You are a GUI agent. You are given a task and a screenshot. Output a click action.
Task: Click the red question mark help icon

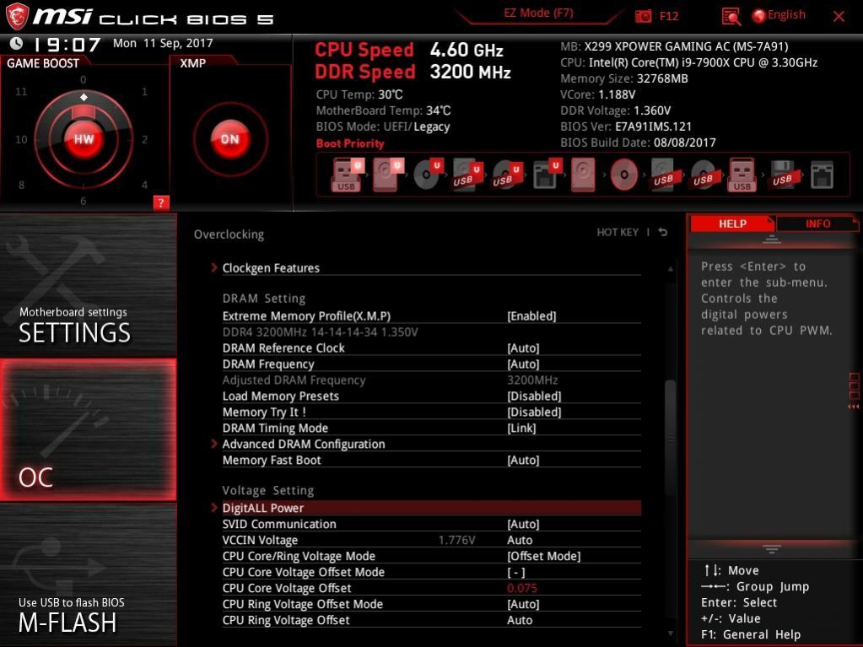tap(161, 202)
